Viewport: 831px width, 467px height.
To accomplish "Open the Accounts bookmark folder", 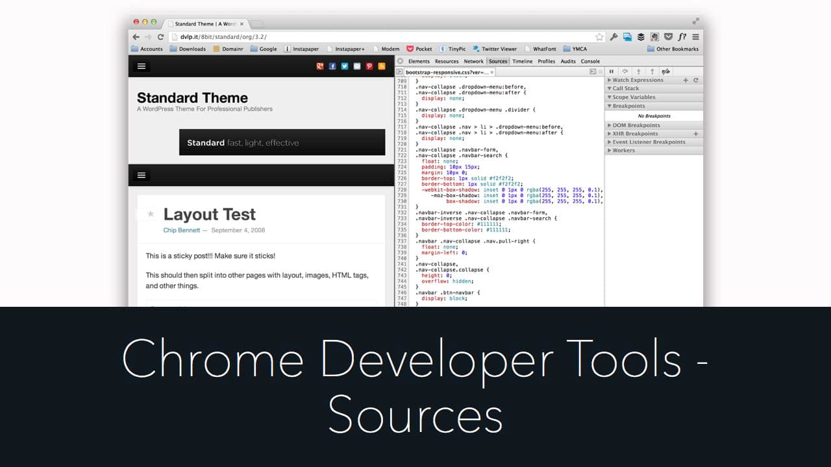I will tap(147, 49).
